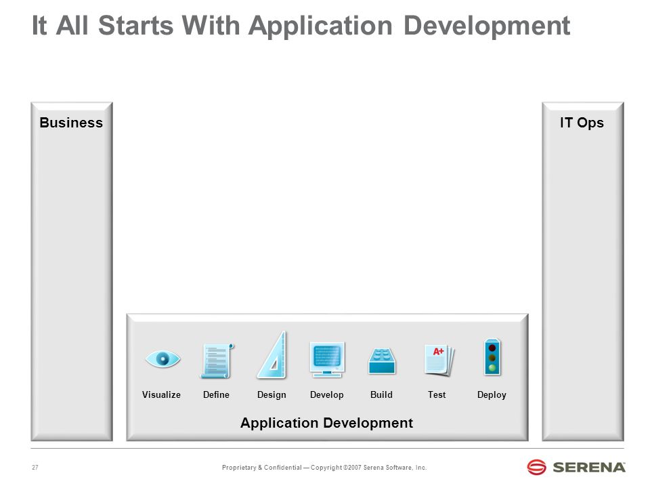Click the 'Develop' label
Image resolution: width=650 pixels, height=488 pixels.
(x=326, y=395)
